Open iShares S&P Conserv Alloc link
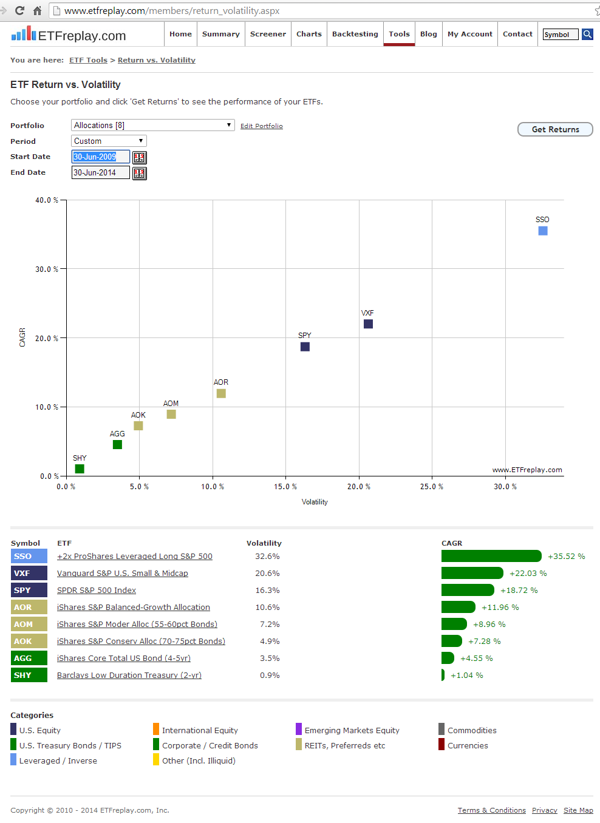600x823 pixels. click(x=141, y=641)
